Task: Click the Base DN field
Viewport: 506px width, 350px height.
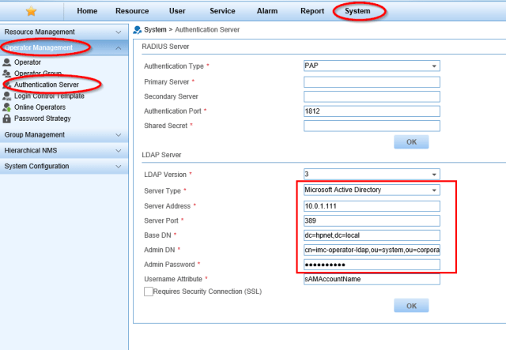Action: click(x=372, y=235)
